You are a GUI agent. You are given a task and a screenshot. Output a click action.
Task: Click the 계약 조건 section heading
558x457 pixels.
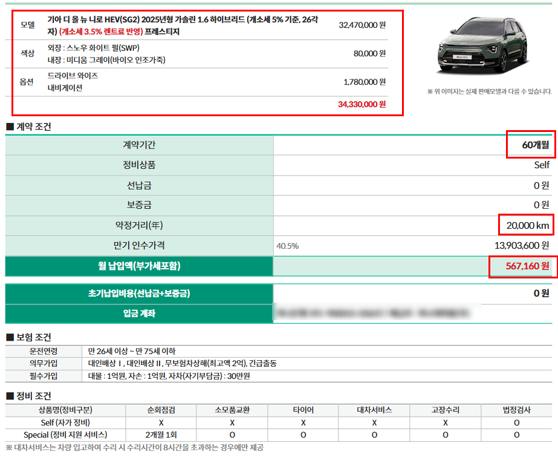click(29, 127)
